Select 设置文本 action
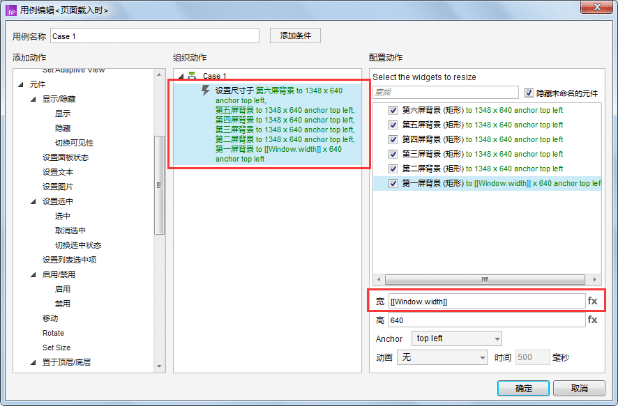The image size is (618, 406). (x=57, y=172)
